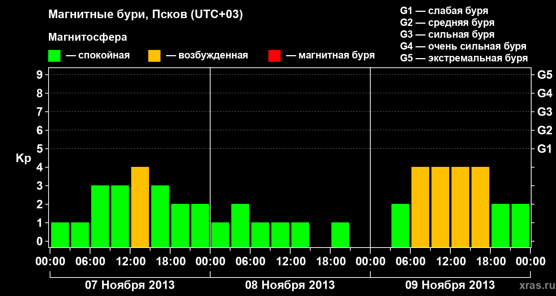Click the '07 Ноября 2013' date label

[x=130, y=285]
